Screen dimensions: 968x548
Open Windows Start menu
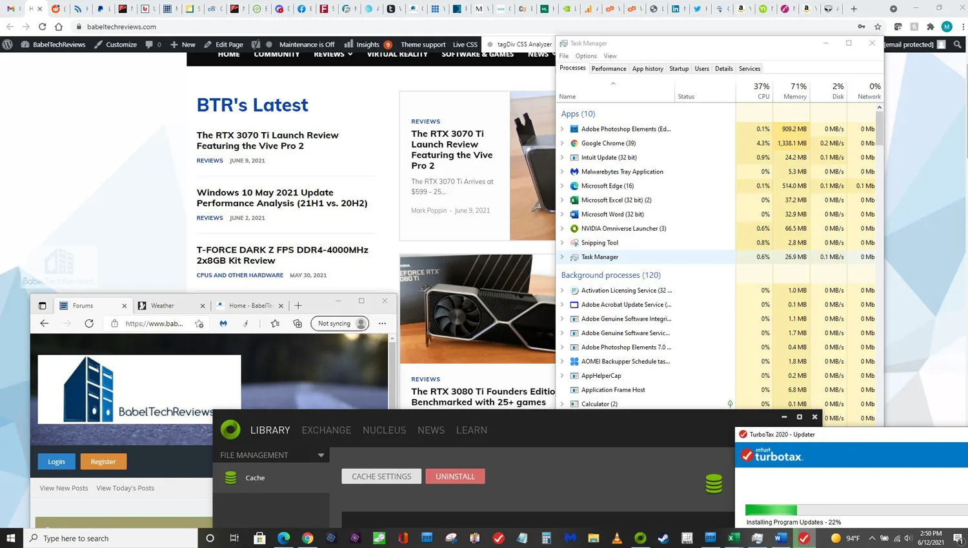[11, 538]
